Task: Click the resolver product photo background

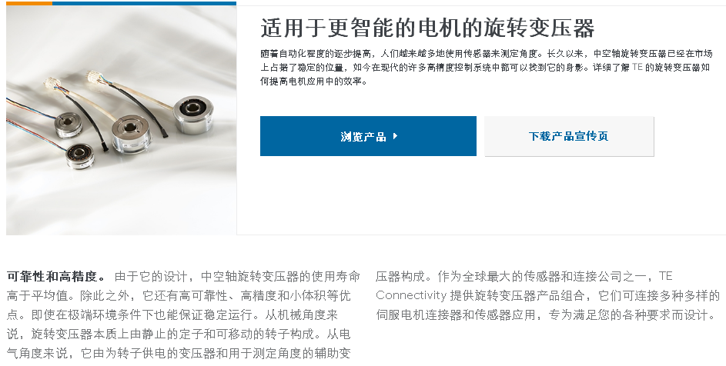Action: click(122, 195)
